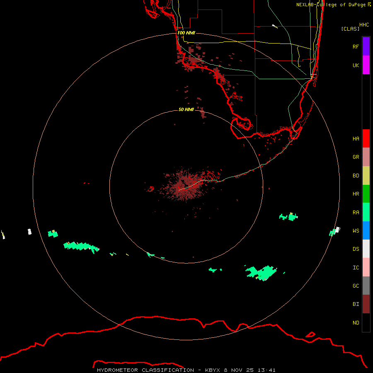Select the IC pink legend swatch

click(366, 267)
